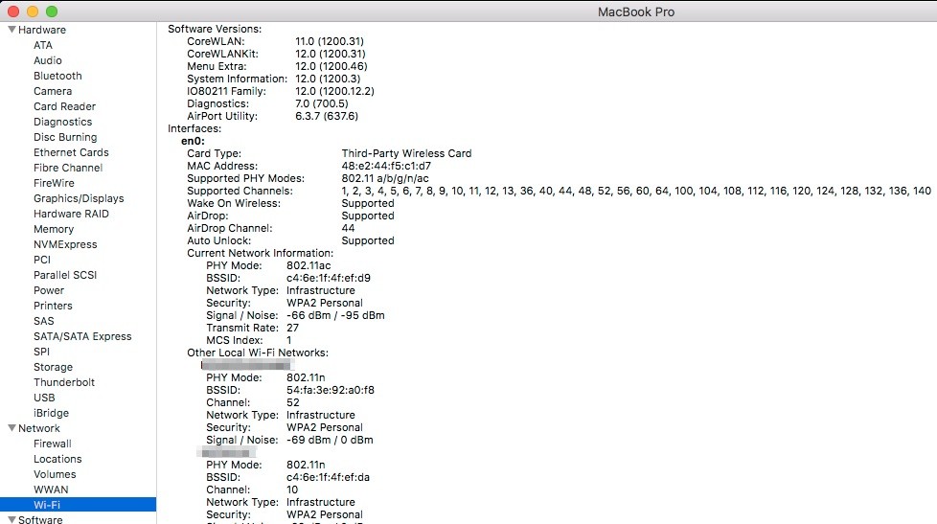Screen dimensions: 937x524
Task: Click the Diagnostics version 7.0 (700.5)
Action: (x=322, y=103)
